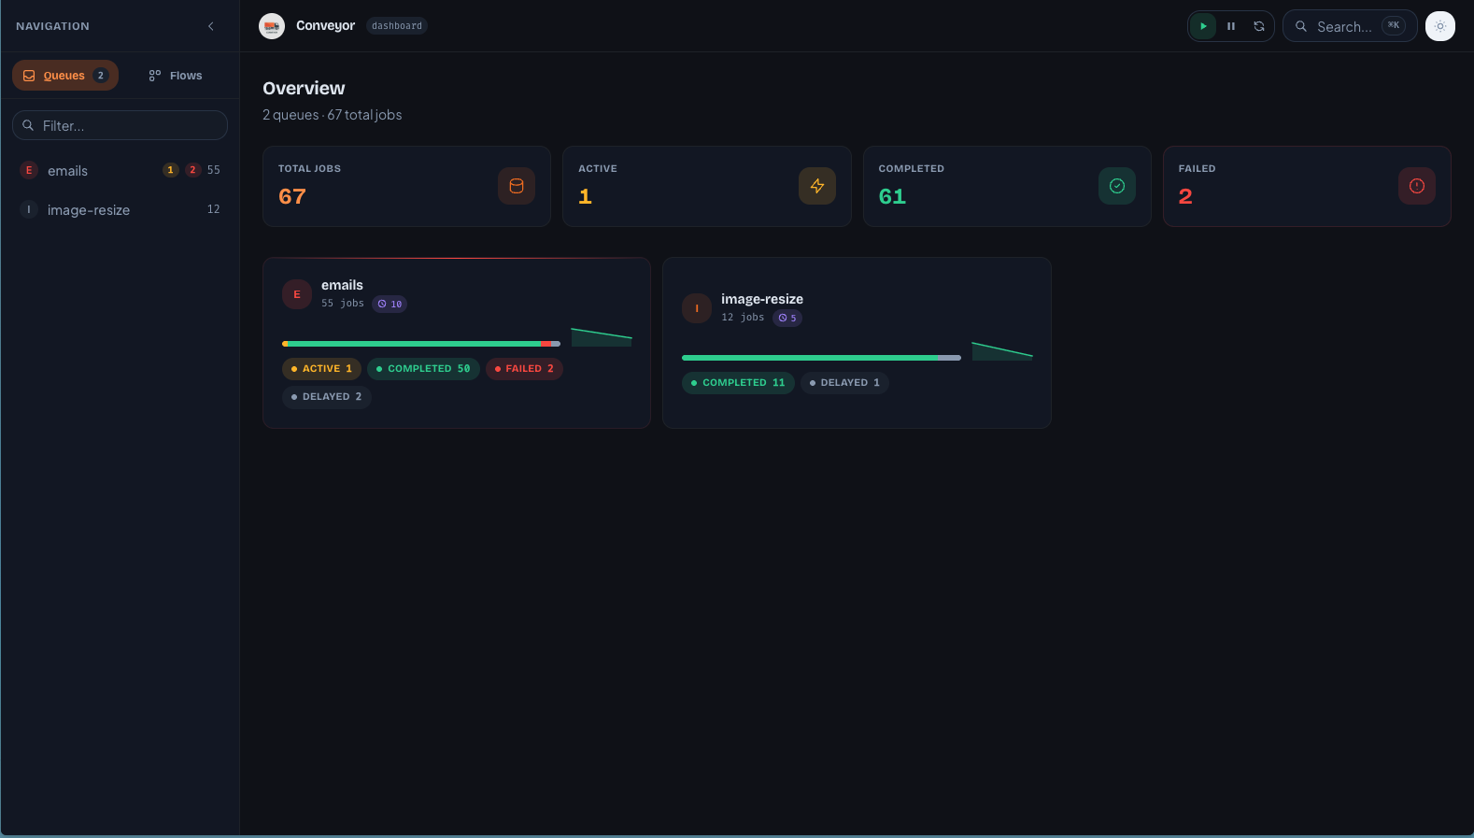Click COMPLETED 11 badge on image-resize
This screenshot has width=1474, height=838.
click(x=738, y=383)
